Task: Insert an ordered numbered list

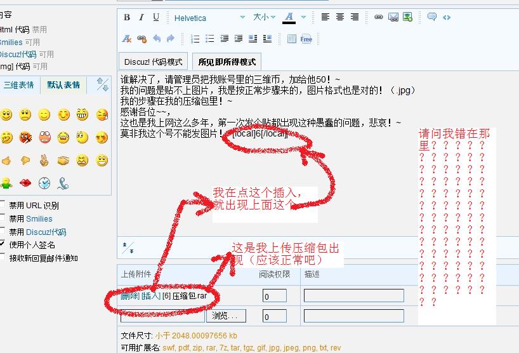Action: pyautogui.click(x=195, y=39)
